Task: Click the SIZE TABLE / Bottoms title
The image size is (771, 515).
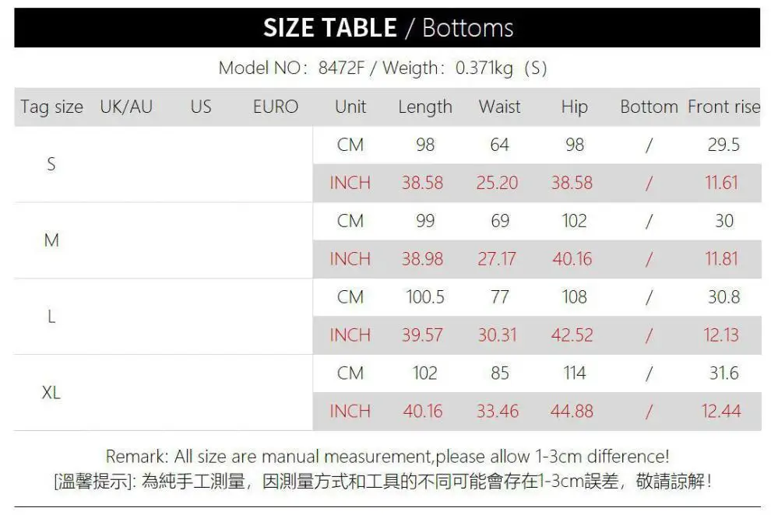Action: [388, 28]
